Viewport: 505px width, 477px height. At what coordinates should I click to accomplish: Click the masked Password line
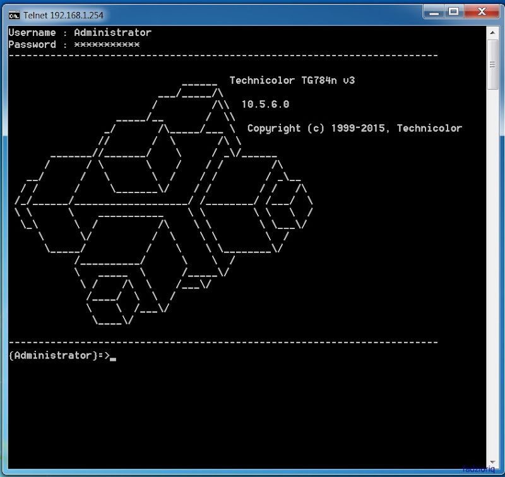[74, 44]
